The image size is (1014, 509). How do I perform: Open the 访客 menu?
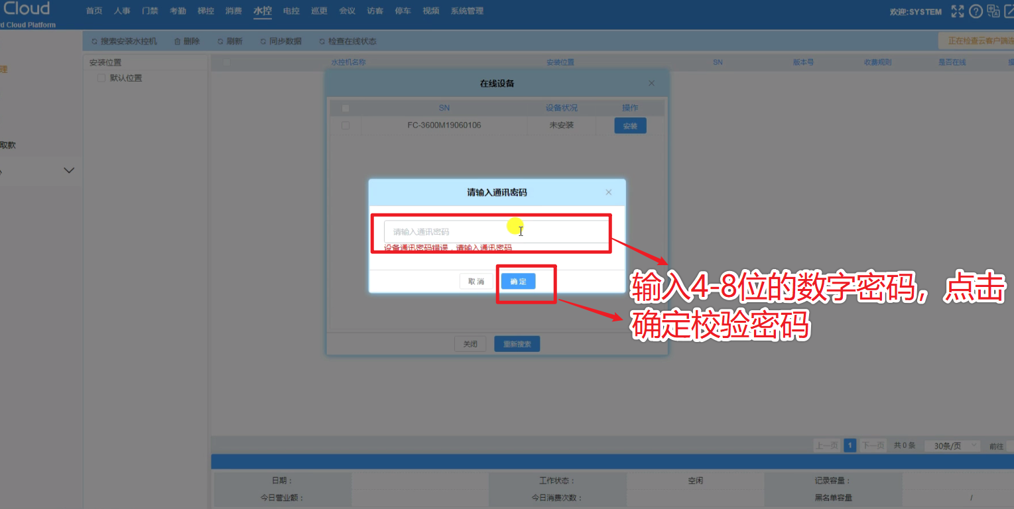coord(375,11)
